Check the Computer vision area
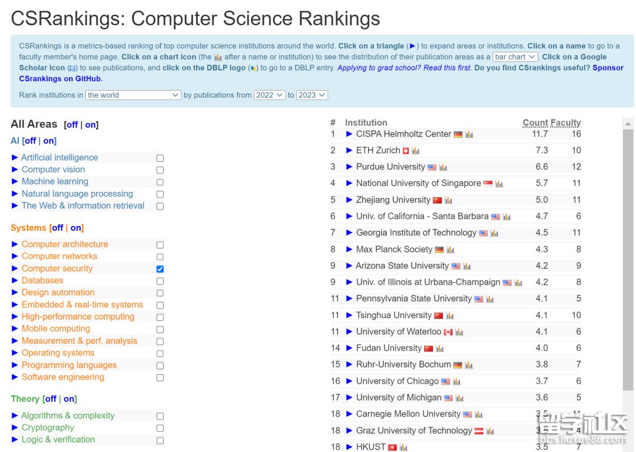Screen dimensions: 636x452 click(160, 170)
